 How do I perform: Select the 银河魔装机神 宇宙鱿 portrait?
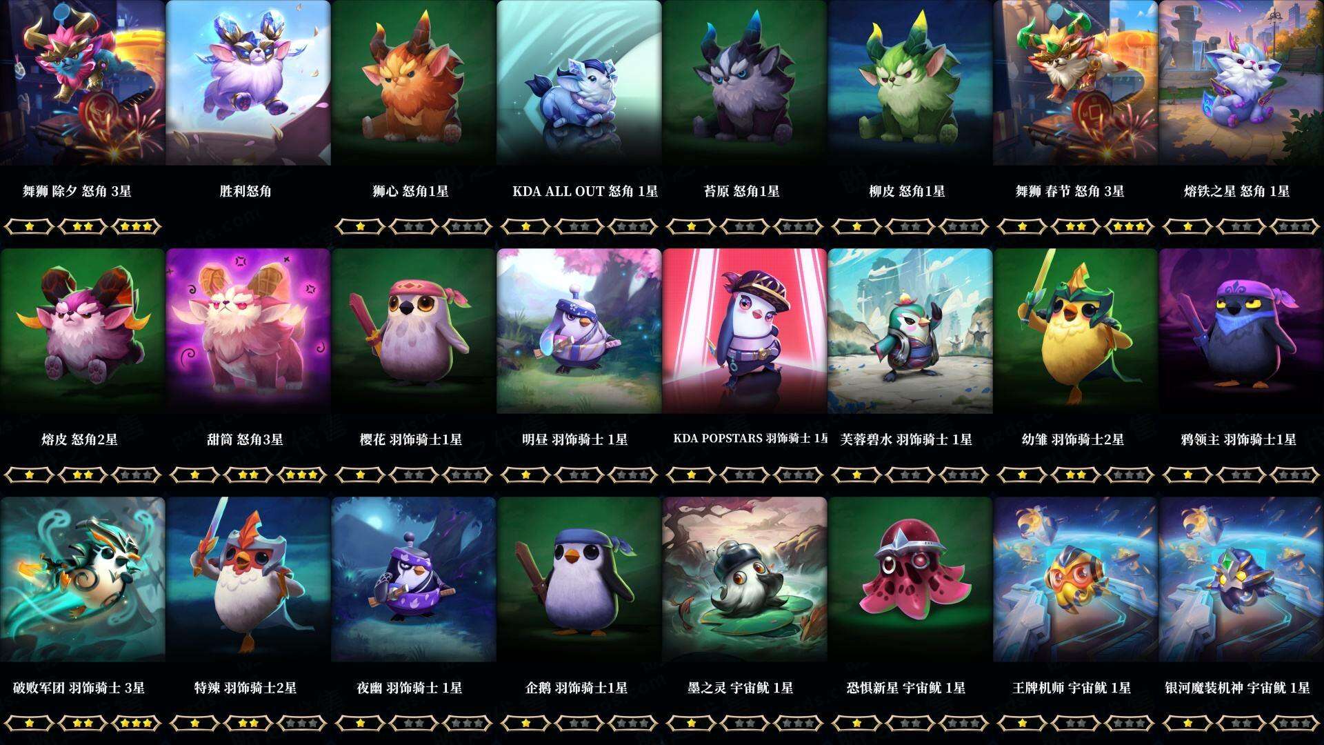1241,579
